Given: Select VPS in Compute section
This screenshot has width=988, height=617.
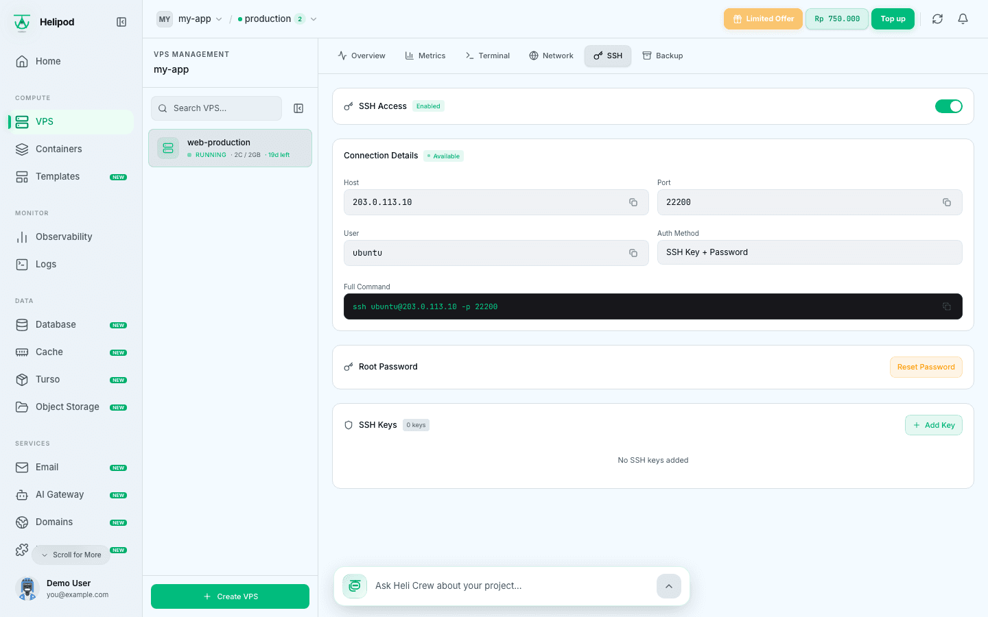Looking at the screenshot, I should pyautogui.click(x=71, y=121).
